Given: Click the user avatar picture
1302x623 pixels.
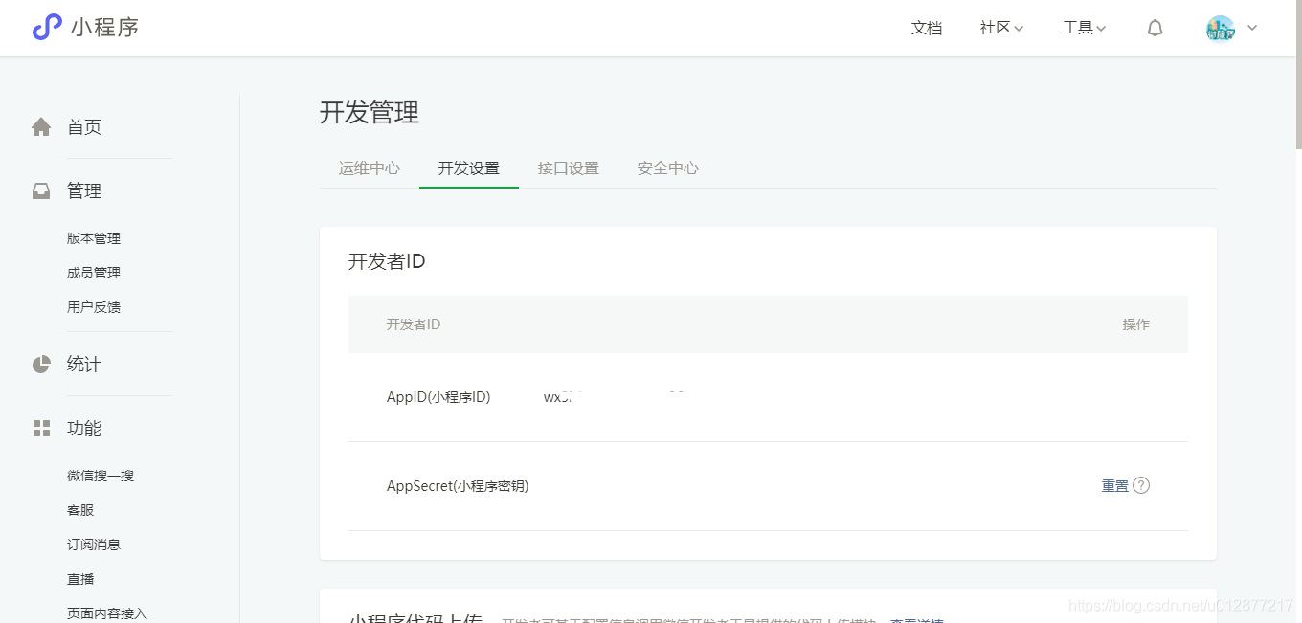Looking at the screenshot, I should (1221, 28).
